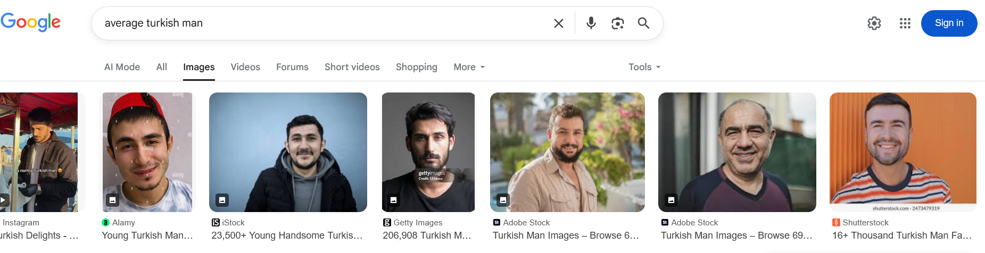Open the Getty Images result link
This screenshot has height=253, width=985.
[x=427, y=235]
